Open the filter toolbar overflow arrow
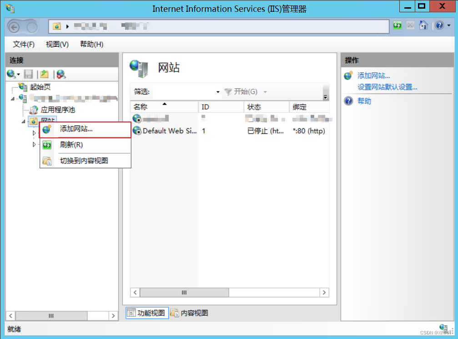 pyautogui.click(x=325, y=97)
